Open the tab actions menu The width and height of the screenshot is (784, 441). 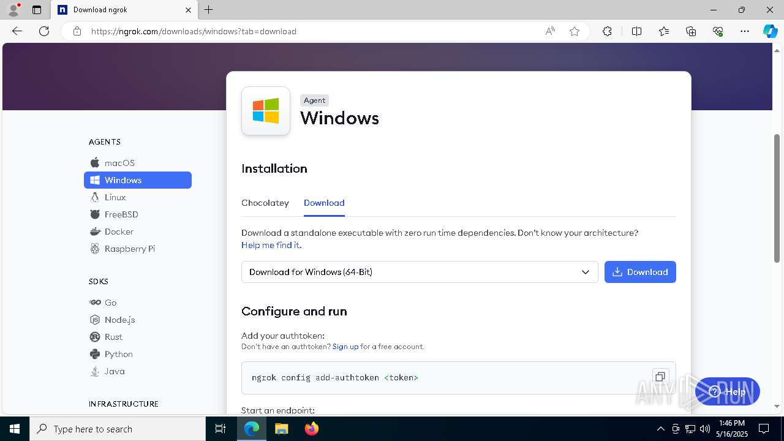[x=37, y=10]
